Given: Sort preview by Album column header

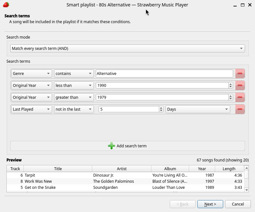Looking at the screenshot, I should (170, 169).
